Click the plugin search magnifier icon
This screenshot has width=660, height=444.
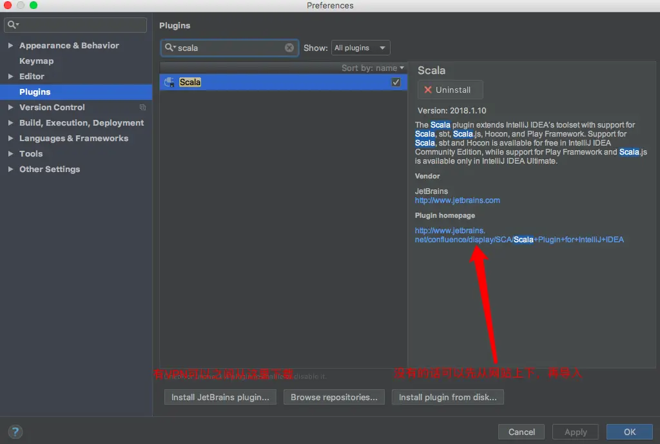pyautogui.click(x=170, y=48)
